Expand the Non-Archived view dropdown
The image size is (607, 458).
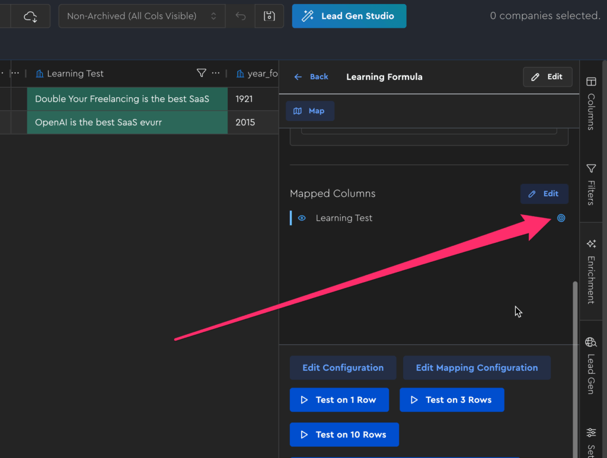tap(142, 16)
